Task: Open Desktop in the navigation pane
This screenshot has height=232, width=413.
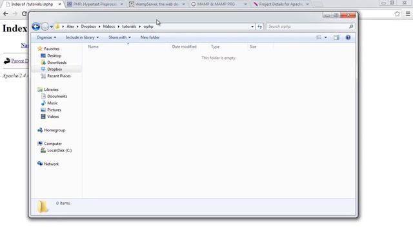Action: 54,56
